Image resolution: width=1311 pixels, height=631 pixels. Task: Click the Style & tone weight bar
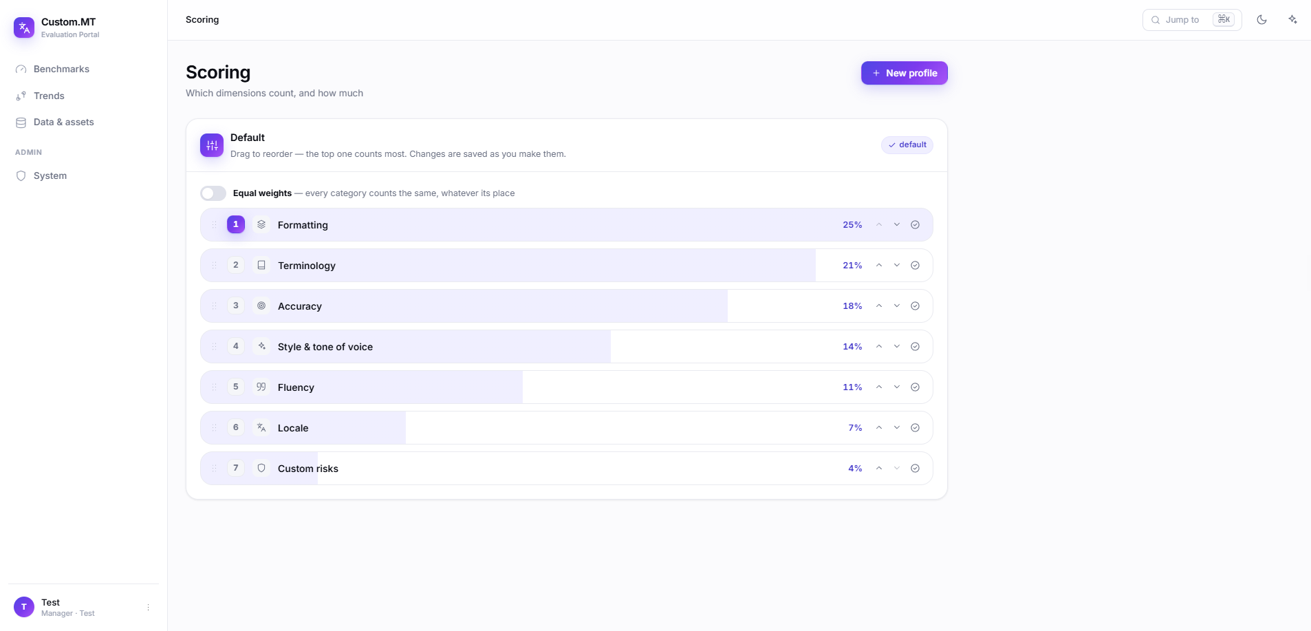click(566, 346)
